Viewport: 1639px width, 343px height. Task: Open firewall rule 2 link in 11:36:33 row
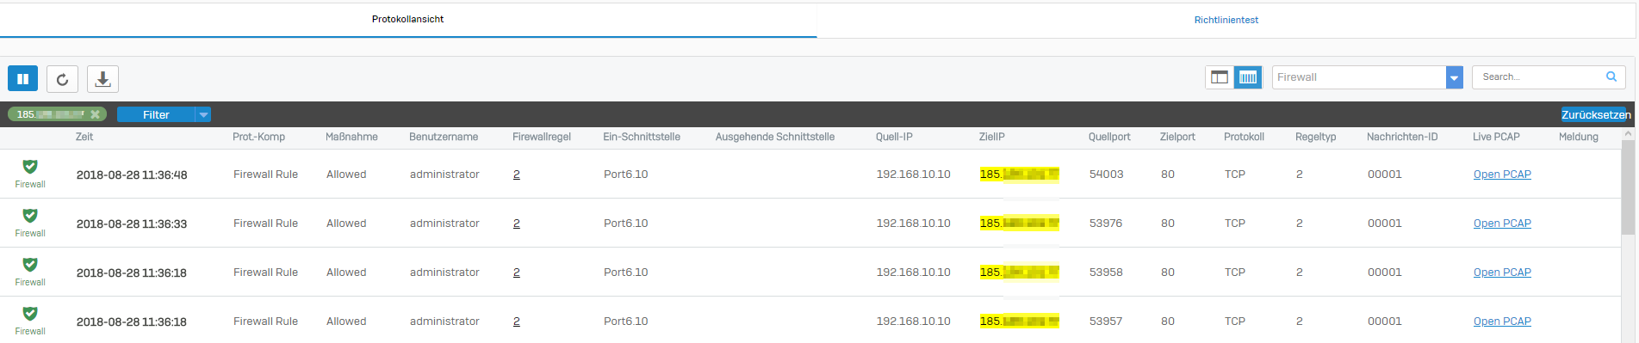[517, 223]
